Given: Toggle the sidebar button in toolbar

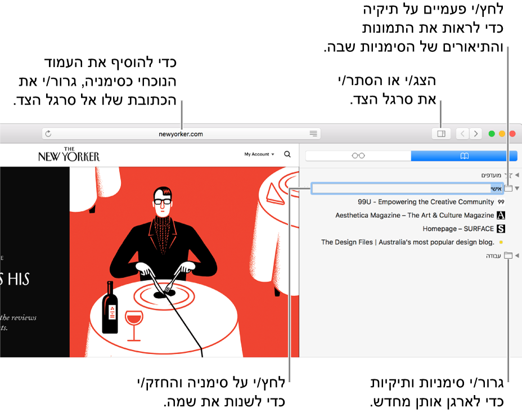Looking at the screenshot, I should point(441,133).
